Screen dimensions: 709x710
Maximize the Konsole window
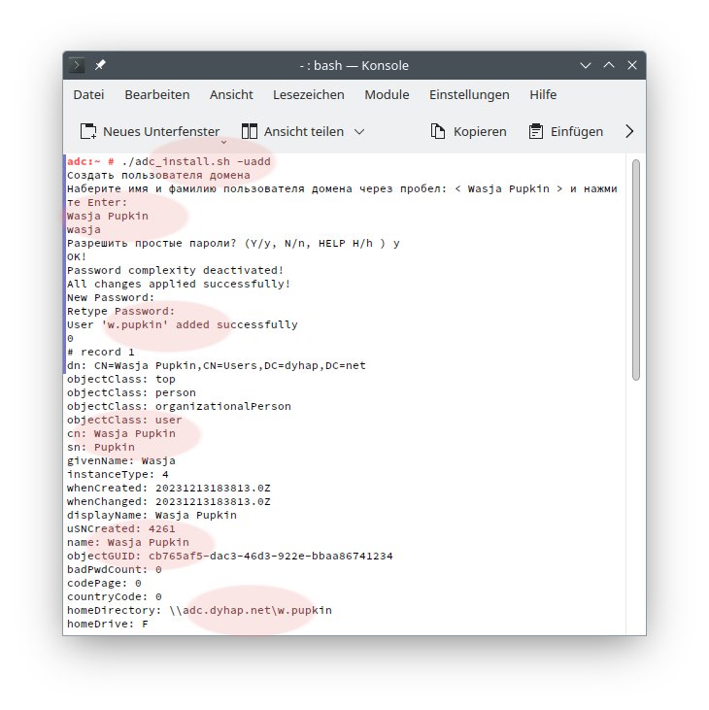pyautogui.click(x=609, y=65)
